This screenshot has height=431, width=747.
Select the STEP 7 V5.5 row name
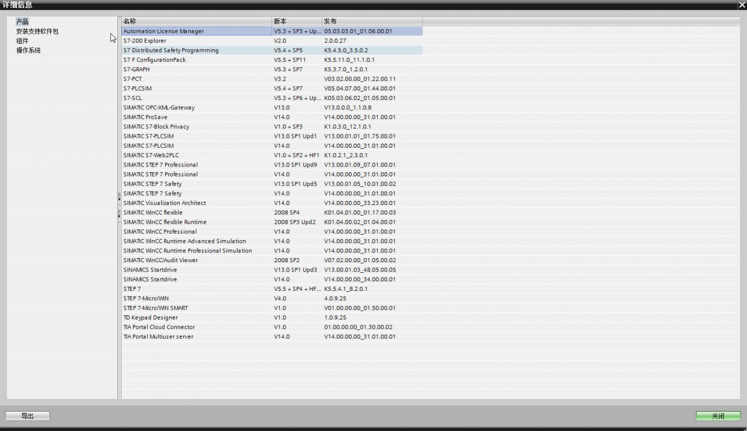click(132, 289)
